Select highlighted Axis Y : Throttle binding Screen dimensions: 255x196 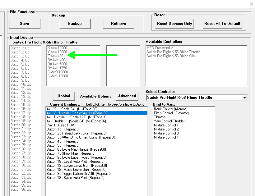tap(97, 113)
